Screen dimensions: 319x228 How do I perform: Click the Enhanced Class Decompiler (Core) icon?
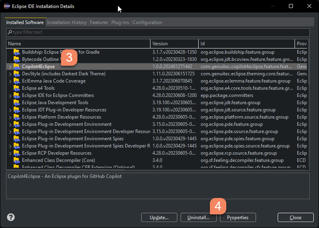pos(17,160)
